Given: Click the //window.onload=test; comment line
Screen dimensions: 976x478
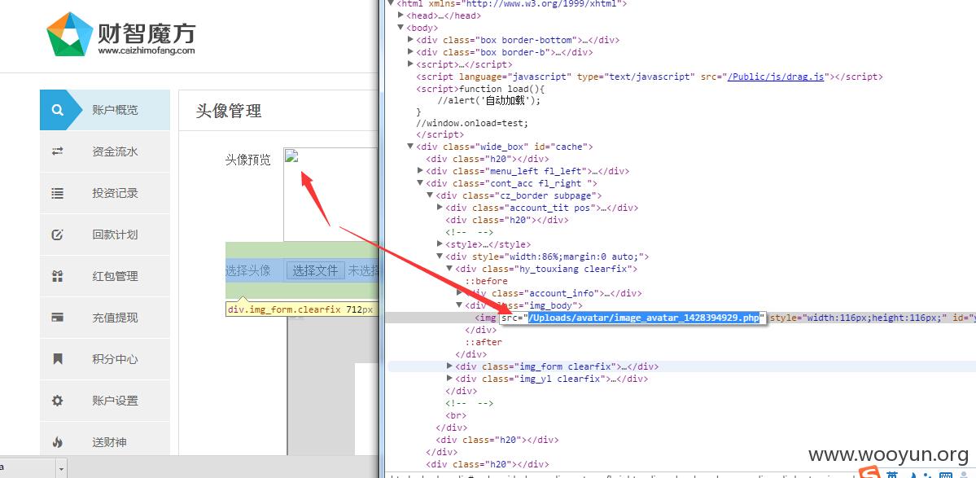Looking at the screenshot, I should point(472,123).
